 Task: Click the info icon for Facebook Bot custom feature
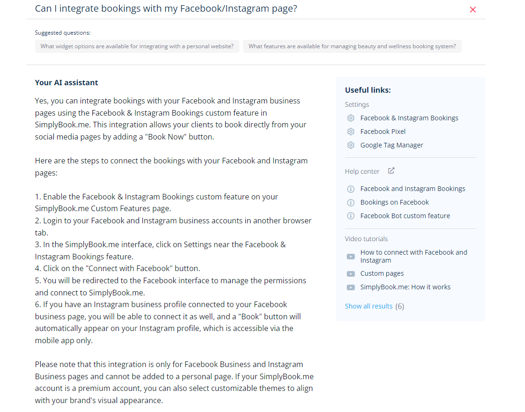[x=351, y=216]
